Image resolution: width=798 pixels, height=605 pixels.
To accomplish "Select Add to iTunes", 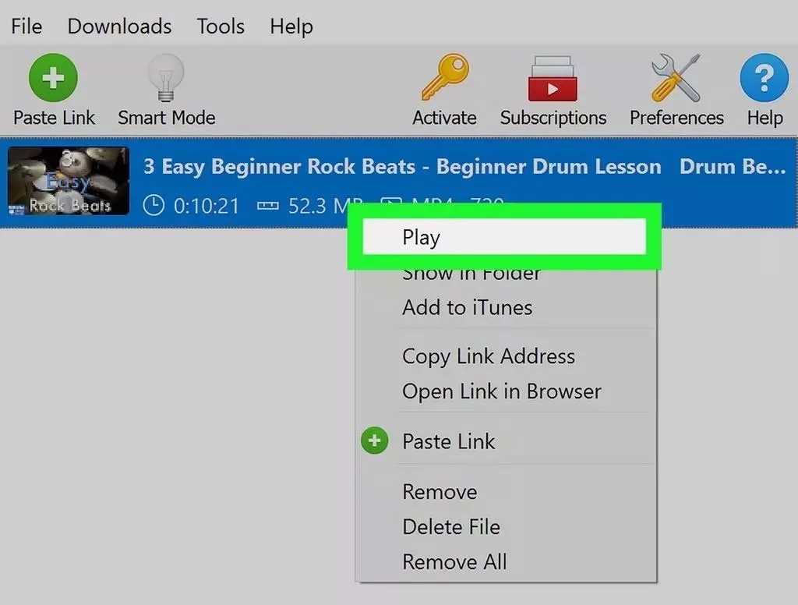I will [x=466, y=307].
